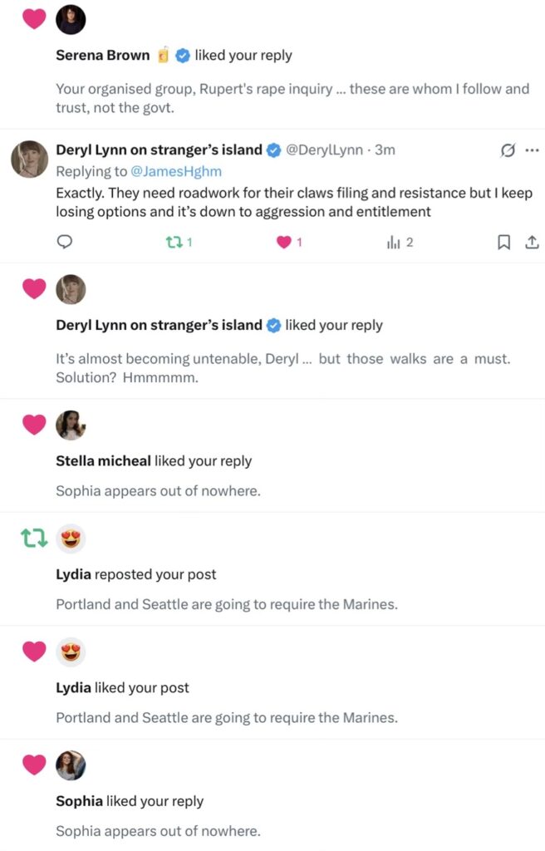The height and width of the screenshot is (851, 545).
Task: Click the Grok icon on Deryl's tweet
Action: click(x=506, y=150)
